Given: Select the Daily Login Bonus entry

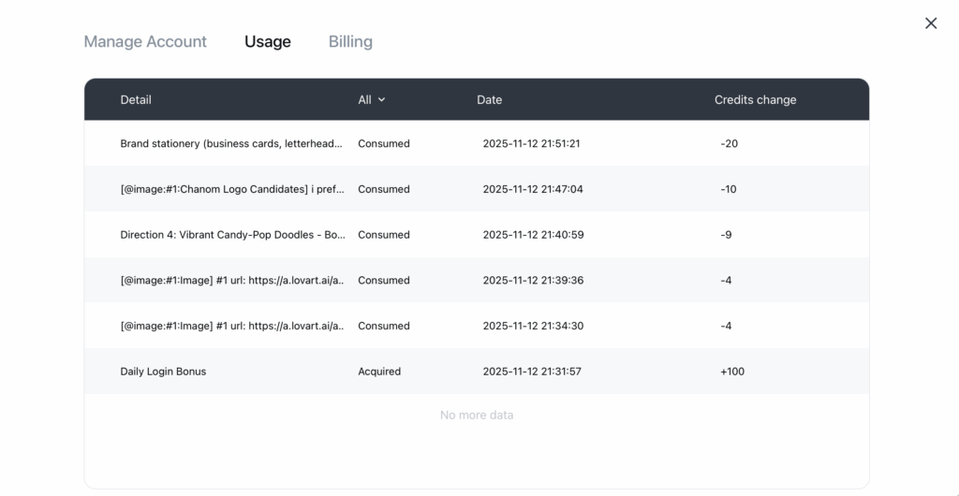Looking at the screenshot, I should pos(163,372).
